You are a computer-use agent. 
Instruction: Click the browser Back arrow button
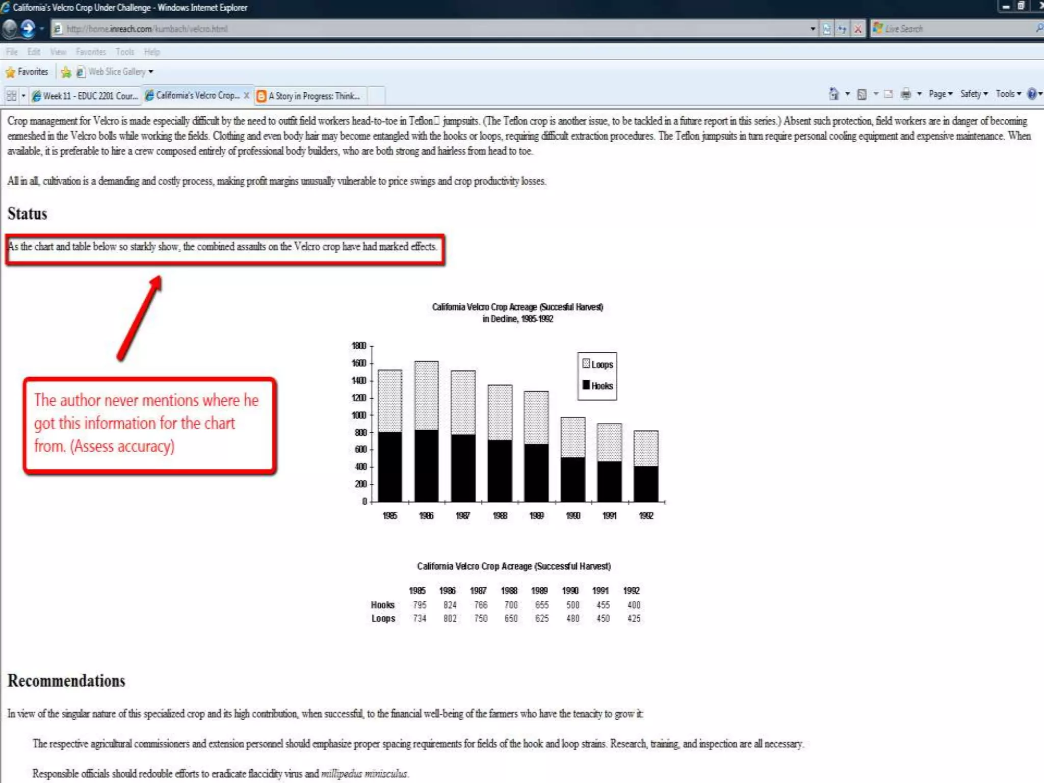9,29
